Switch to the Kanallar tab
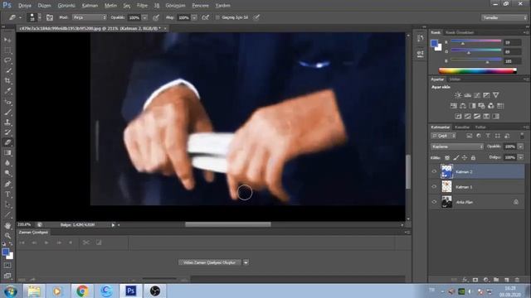 coord(462,127)
